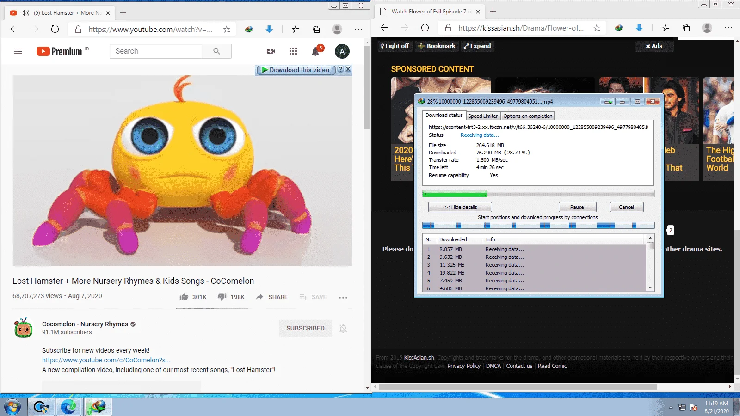Open downloads arrow in KissAsian window
The width and height of the screenshot is (740, 416).
(639, 28)
